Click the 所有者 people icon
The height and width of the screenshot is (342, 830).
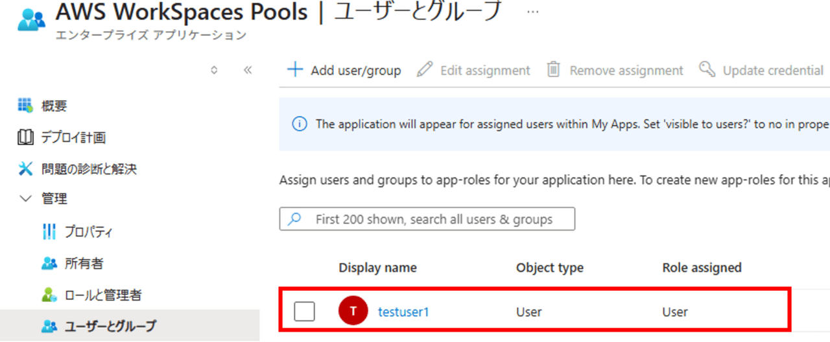coord(49,264)
